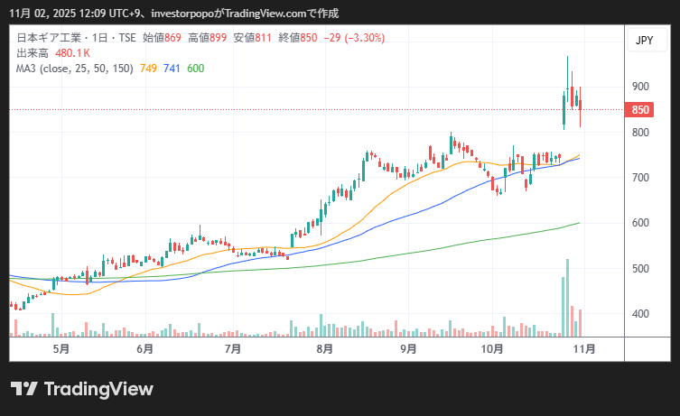This screenshot has width=680, height=416.
Task: Click the 400 price axis label
Action: click(x=640, y=314)
